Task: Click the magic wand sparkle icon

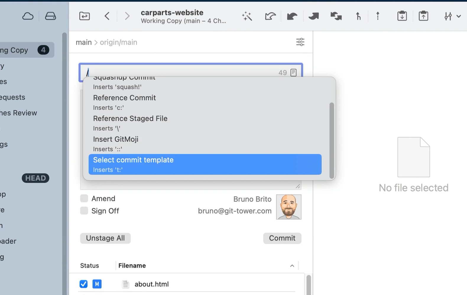Action: tap(247, 16)
